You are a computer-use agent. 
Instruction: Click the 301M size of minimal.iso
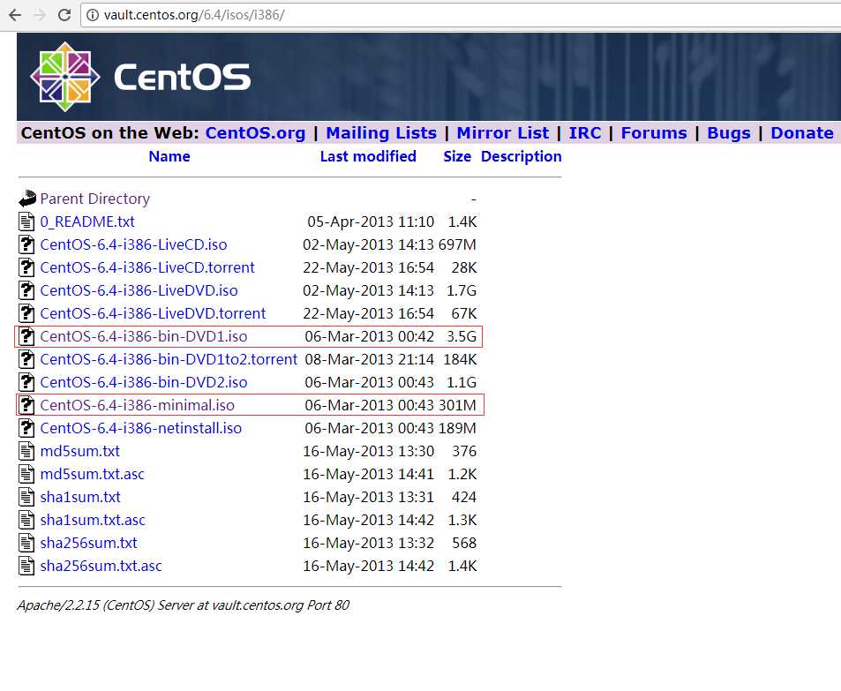(457, 405)
